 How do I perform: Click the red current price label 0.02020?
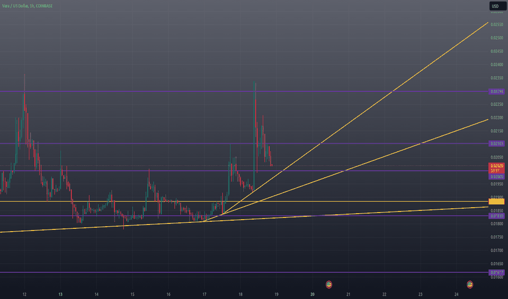coord(497,168)
